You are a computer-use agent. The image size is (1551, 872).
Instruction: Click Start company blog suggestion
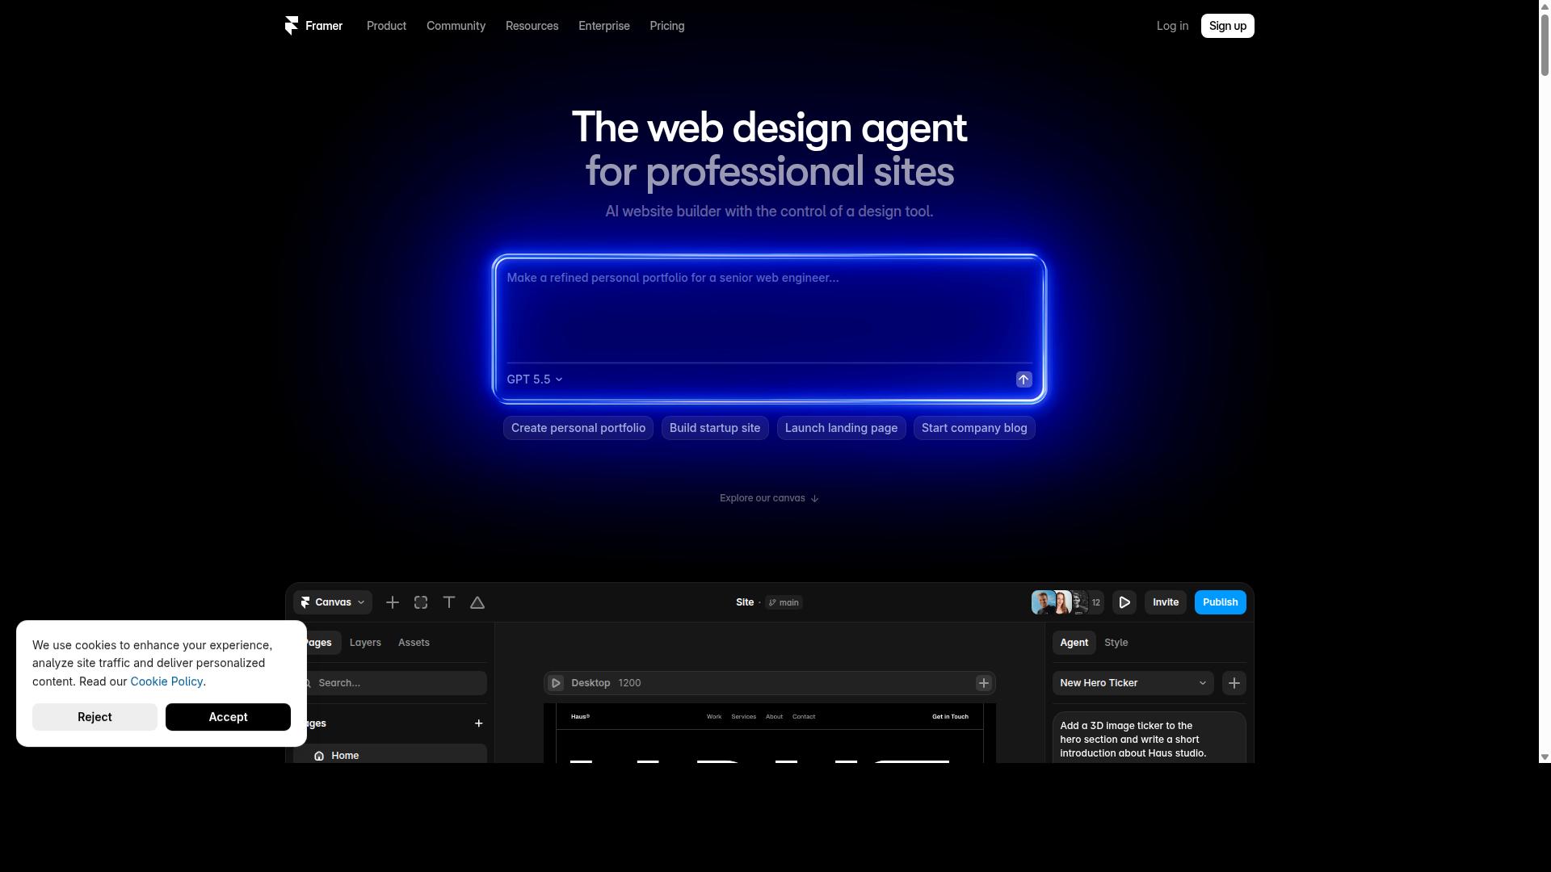974,428
